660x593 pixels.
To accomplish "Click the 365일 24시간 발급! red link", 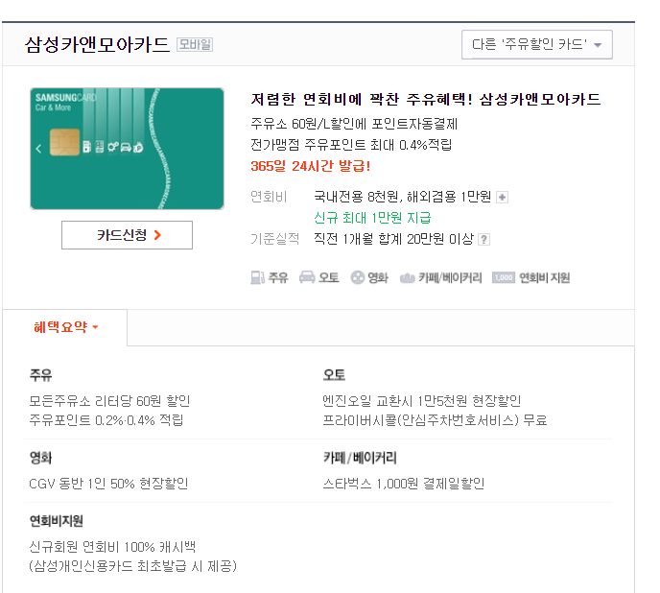I will tap(311, 166).
